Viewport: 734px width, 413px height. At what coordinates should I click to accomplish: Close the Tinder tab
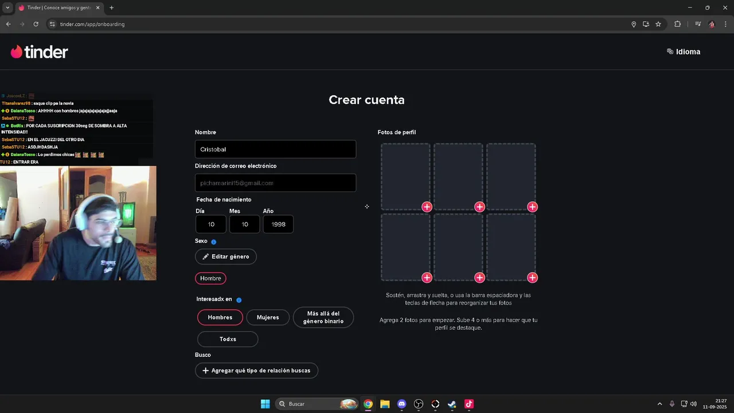pos(97,7)
